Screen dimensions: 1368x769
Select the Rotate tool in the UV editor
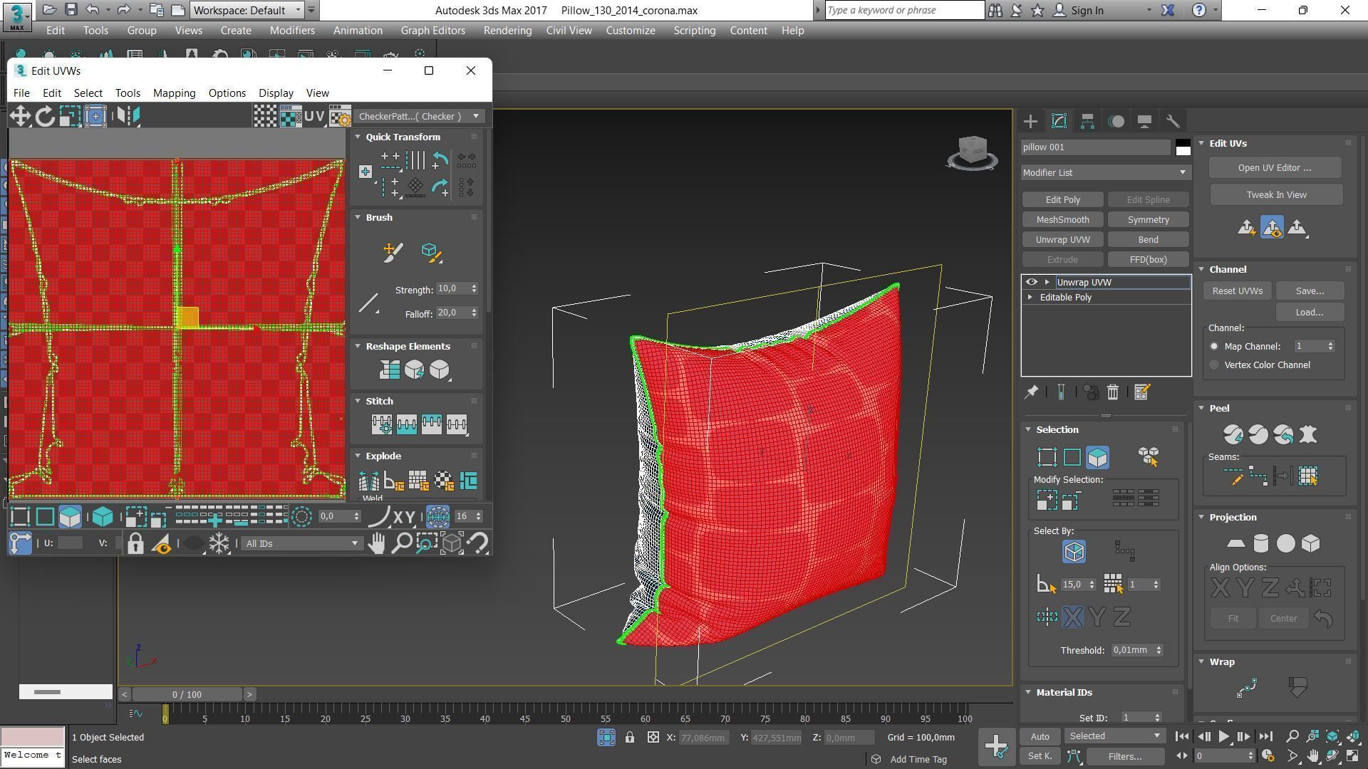pyautogui.click(x=45, y=116)
